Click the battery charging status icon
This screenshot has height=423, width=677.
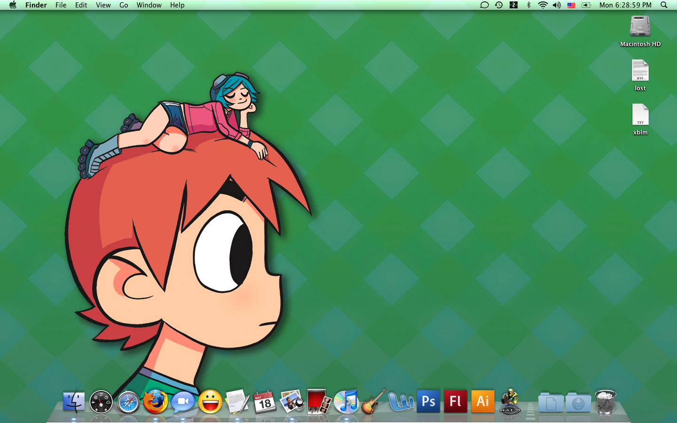click(x=586, y=5)
